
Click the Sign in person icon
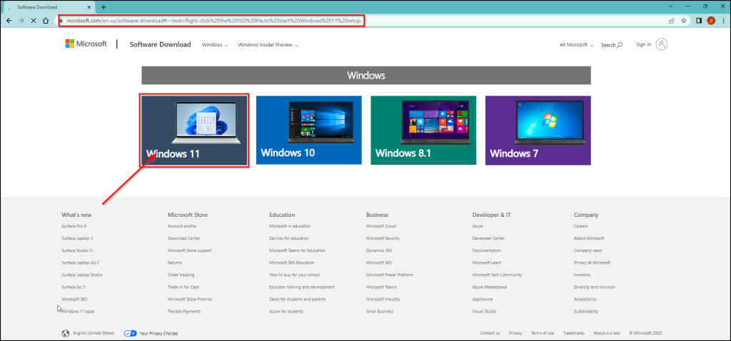pyautogui.click(x=662, y=44)
